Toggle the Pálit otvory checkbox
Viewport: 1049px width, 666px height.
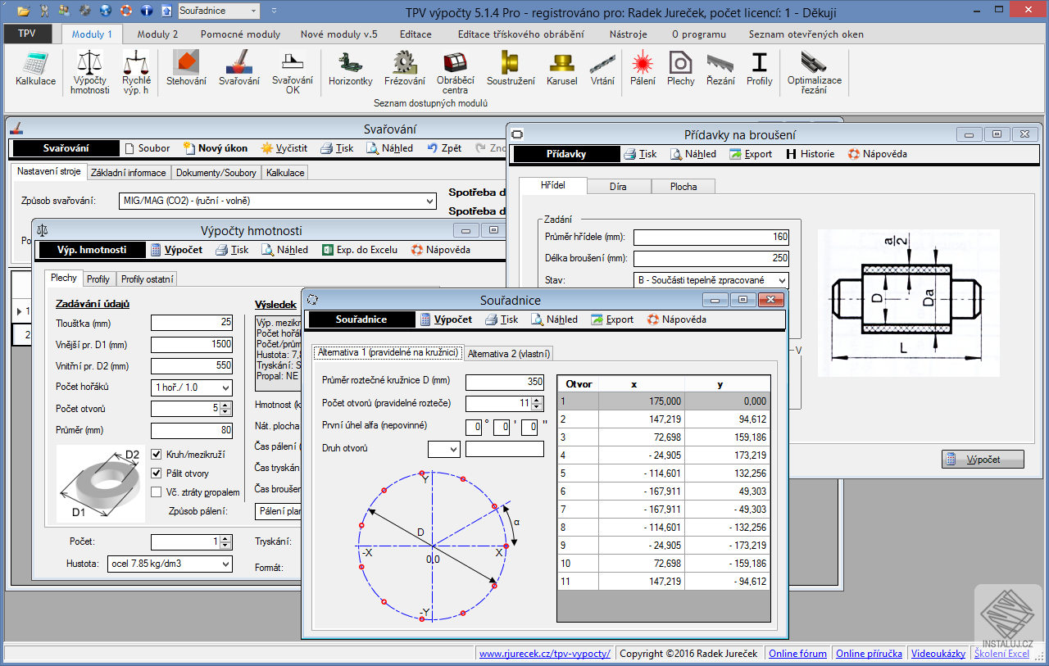click(157, 473)
